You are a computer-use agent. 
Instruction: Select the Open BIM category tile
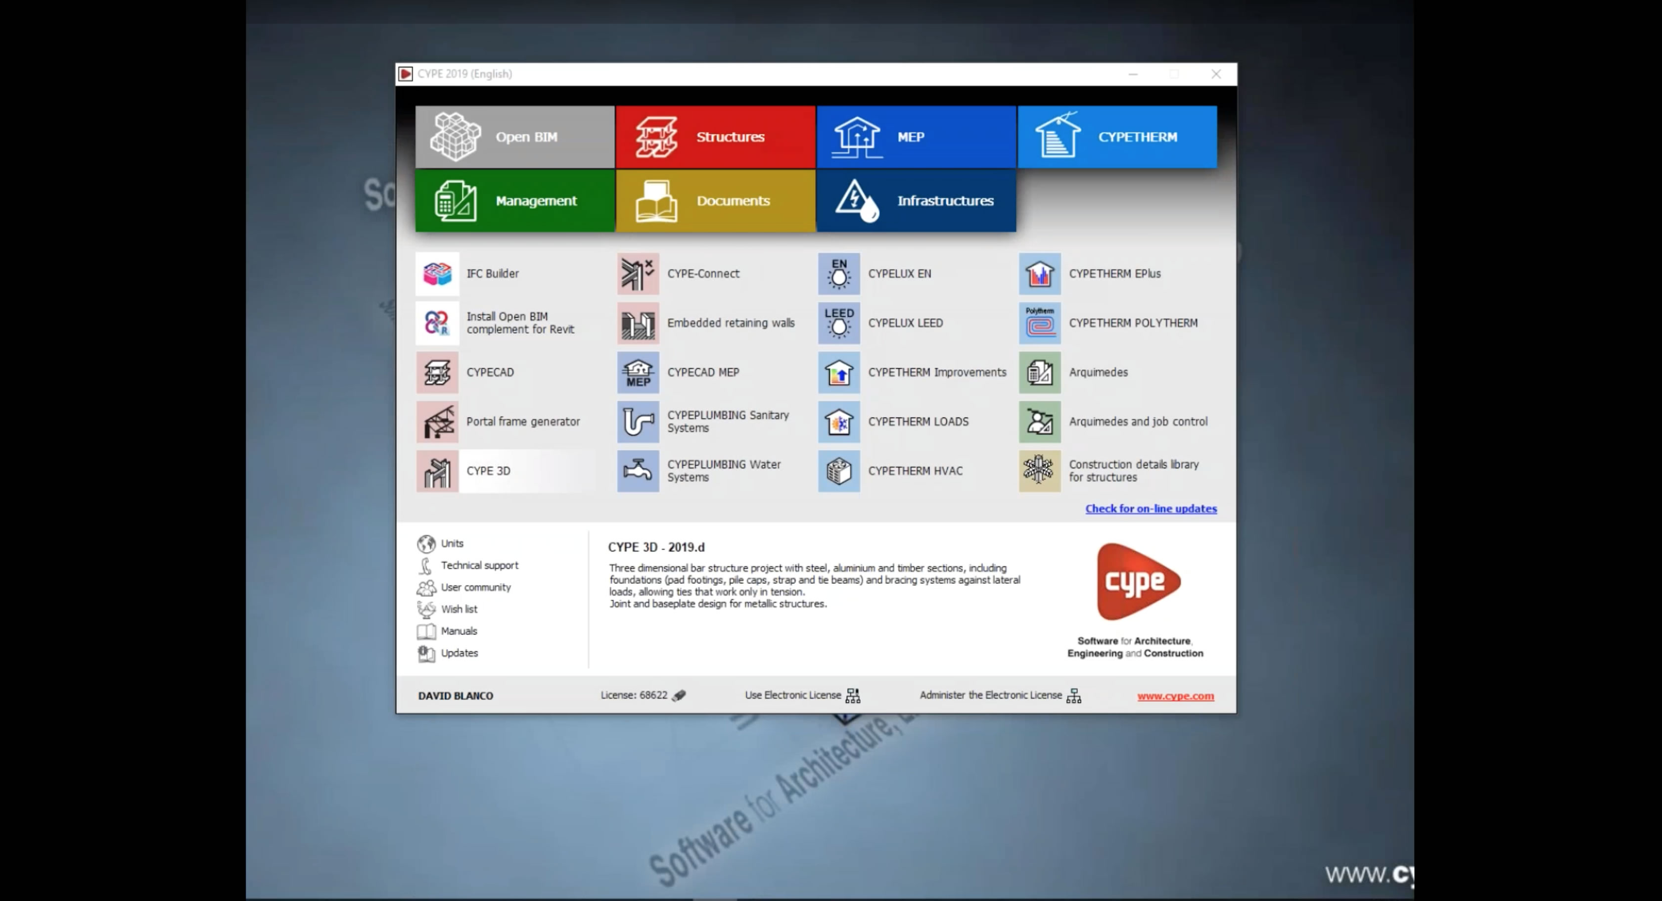click(x=515, y=137)
